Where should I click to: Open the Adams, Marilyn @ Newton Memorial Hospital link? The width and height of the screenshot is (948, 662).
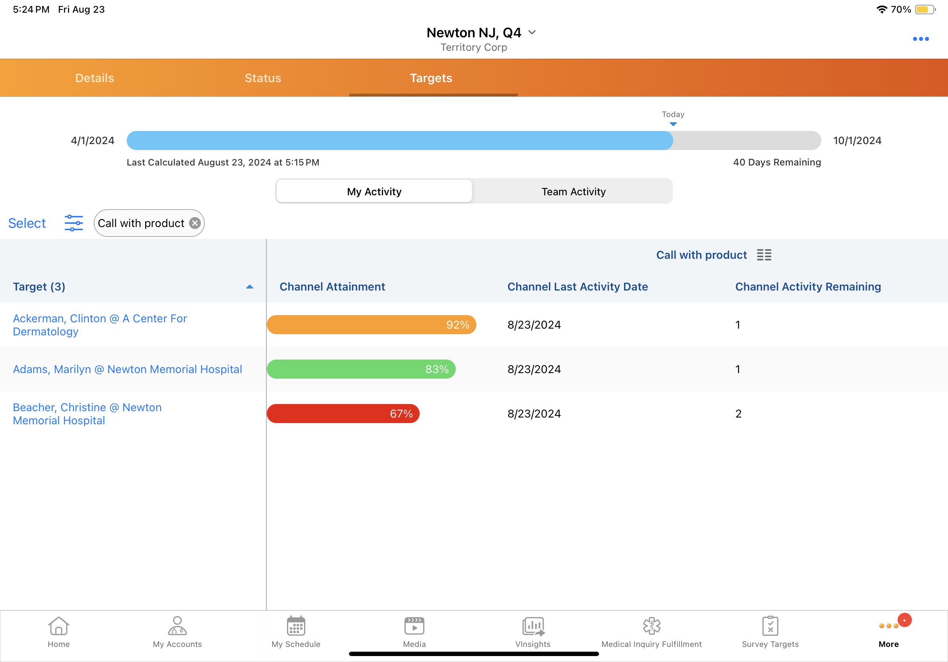click(127, 369)
